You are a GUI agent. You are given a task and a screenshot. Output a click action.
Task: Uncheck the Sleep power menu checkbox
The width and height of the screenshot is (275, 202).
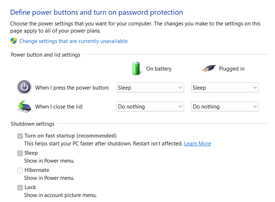pyautogui.click(x=20, y=153)
